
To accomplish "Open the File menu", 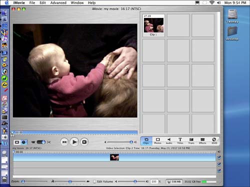I will (x=32, y=2).
